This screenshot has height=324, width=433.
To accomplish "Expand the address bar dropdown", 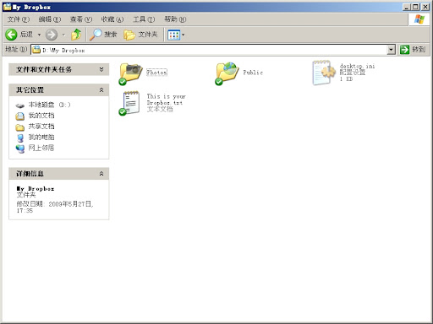I will 391,50.
